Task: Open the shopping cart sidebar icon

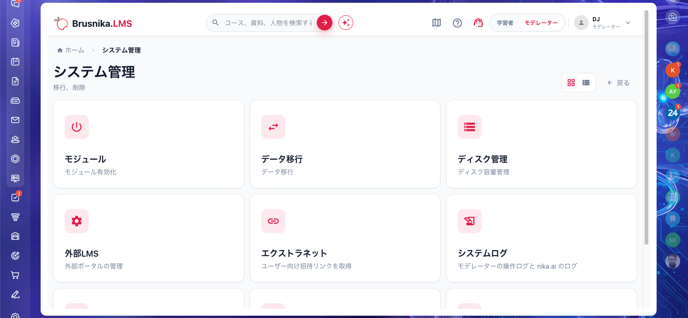Action: click(15, 275)
